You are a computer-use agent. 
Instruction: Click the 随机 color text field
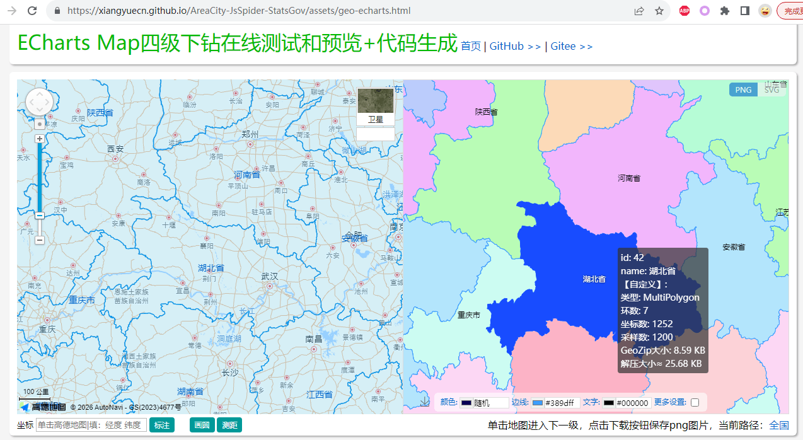pyautogui.click(x=490, y=403)
